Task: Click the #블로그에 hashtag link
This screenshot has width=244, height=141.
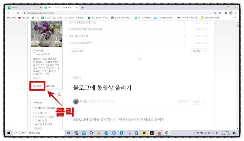Action: coord(81,119)
